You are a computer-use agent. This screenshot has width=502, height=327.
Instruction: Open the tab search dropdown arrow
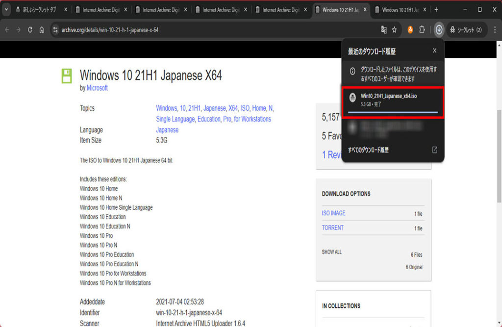(6, 10)
